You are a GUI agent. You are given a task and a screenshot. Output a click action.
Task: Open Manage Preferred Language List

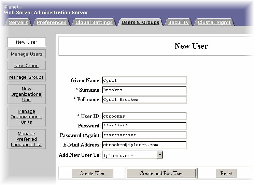tap(27, 139)
